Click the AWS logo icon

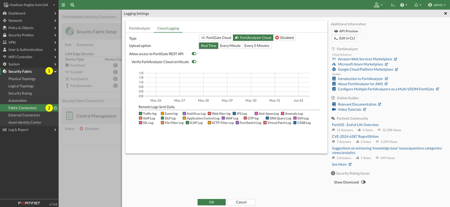tap(334, 59)
